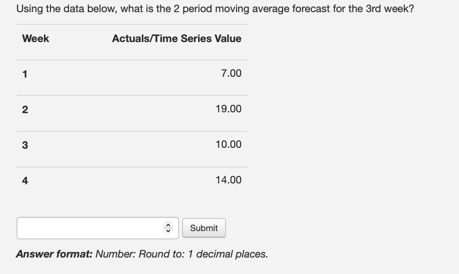459x274 pixels.
Task: Select the Actuals/Time Series Value header
Action: click(x=176, y=39)
